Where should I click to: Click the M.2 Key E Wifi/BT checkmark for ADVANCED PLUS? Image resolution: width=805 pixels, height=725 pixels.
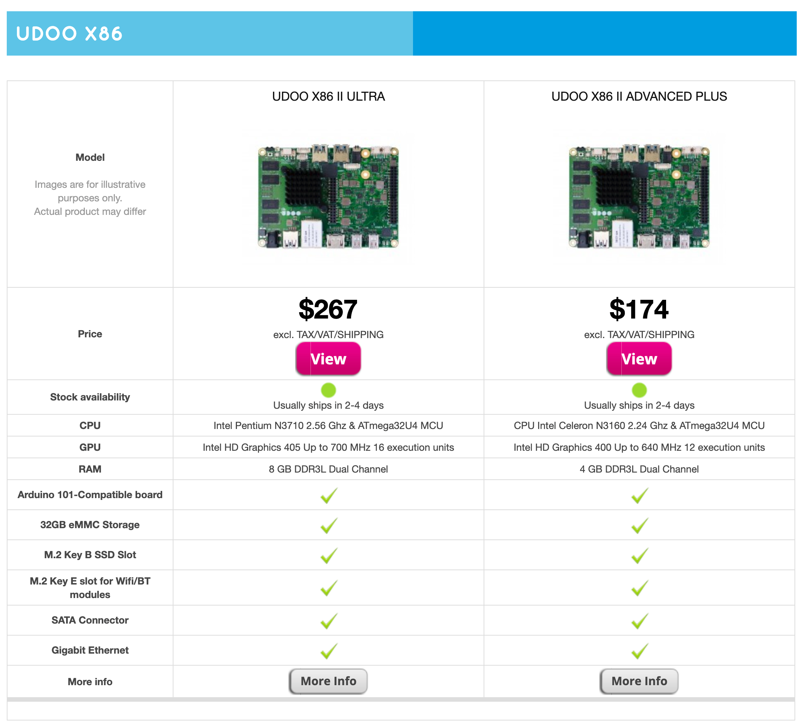[x=639, y=588]
